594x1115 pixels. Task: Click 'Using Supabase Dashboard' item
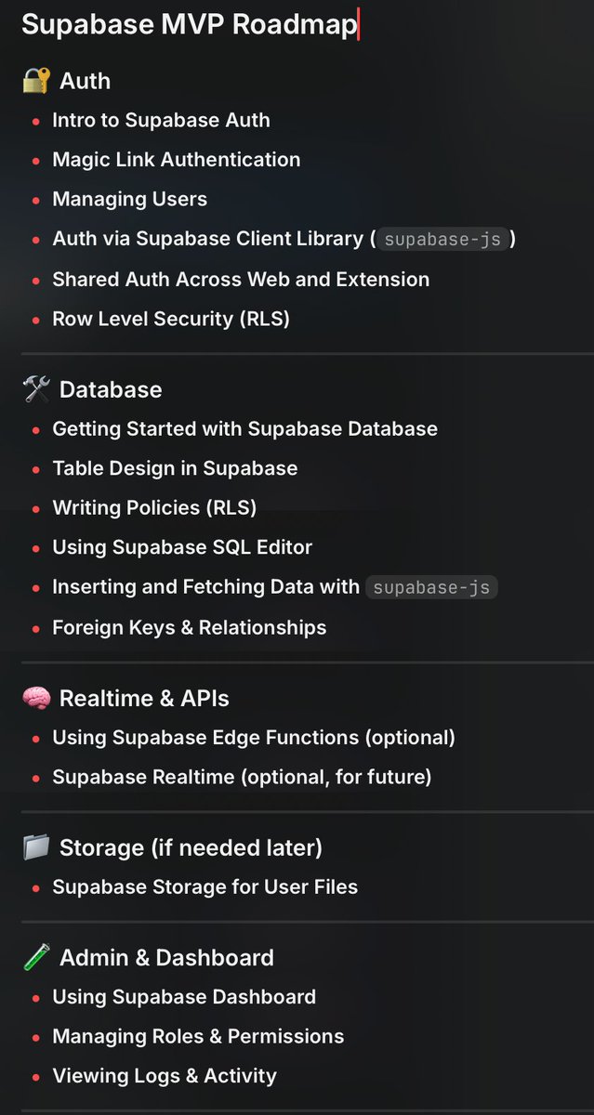[184, 996]
